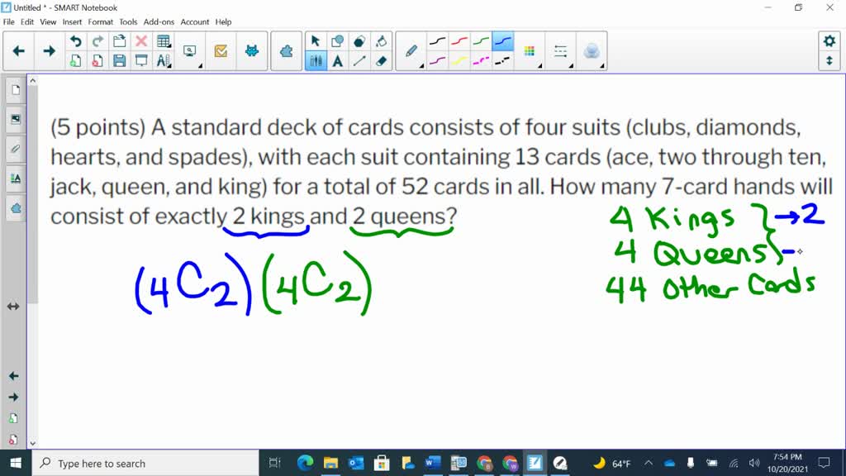Choose the Shapes tool
The height and width of the screenshot is (476, 846).
coord(338,41)
